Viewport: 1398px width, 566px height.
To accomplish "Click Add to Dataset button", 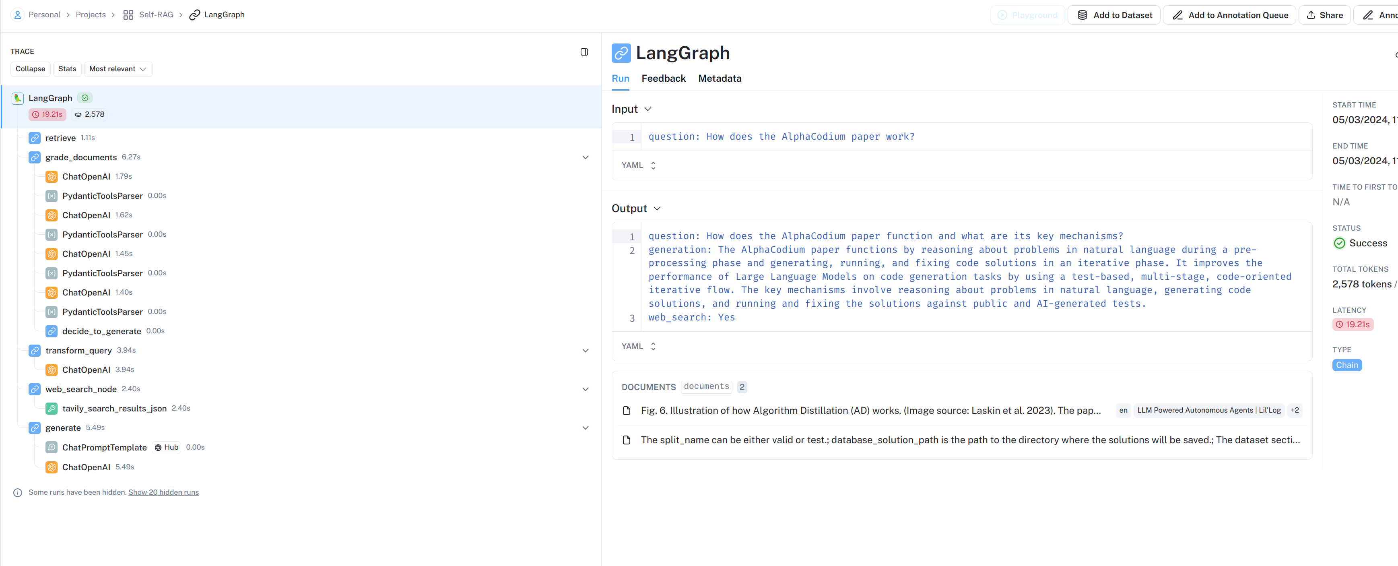I will [1114, 15].
